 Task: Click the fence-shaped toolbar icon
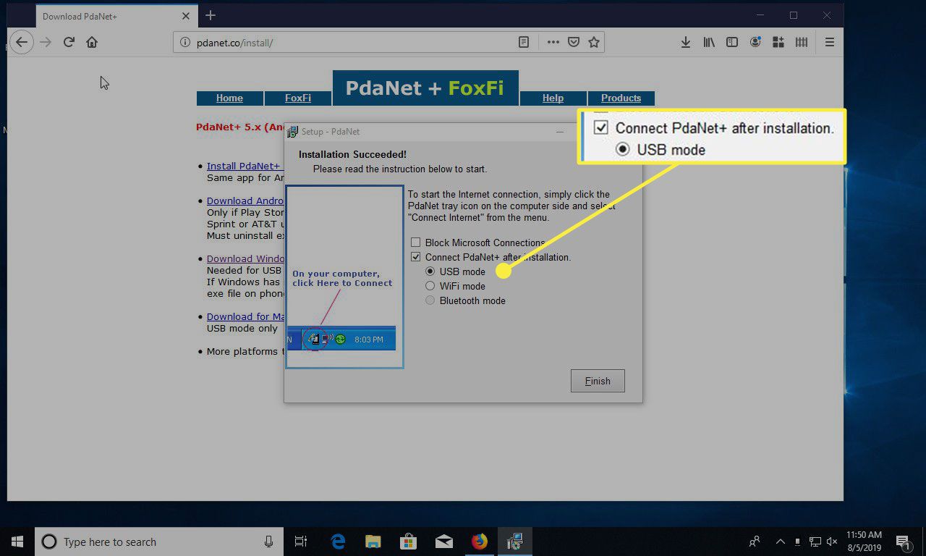click(x=802, y=43)
